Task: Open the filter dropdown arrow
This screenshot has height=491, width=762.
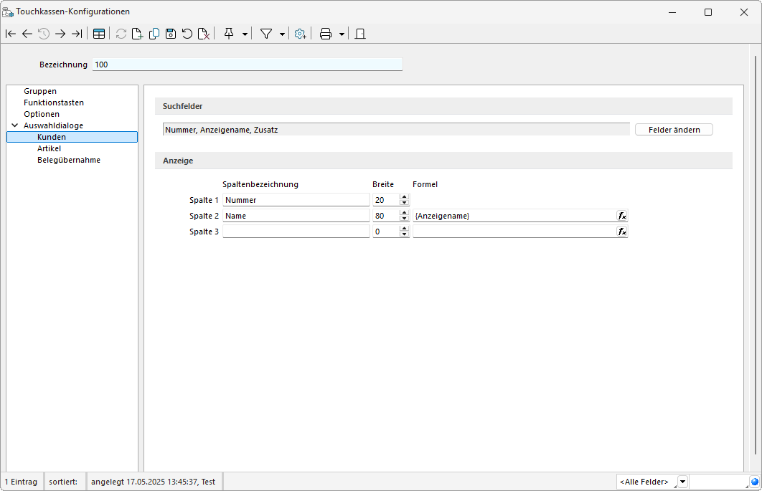Action: (282, 34)
